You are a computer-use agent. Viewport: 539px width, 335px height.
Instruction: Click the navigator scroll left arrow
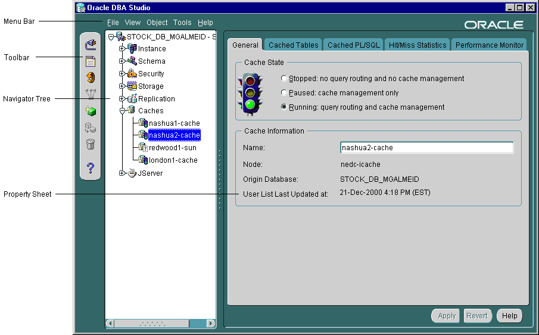coord(110,324)
